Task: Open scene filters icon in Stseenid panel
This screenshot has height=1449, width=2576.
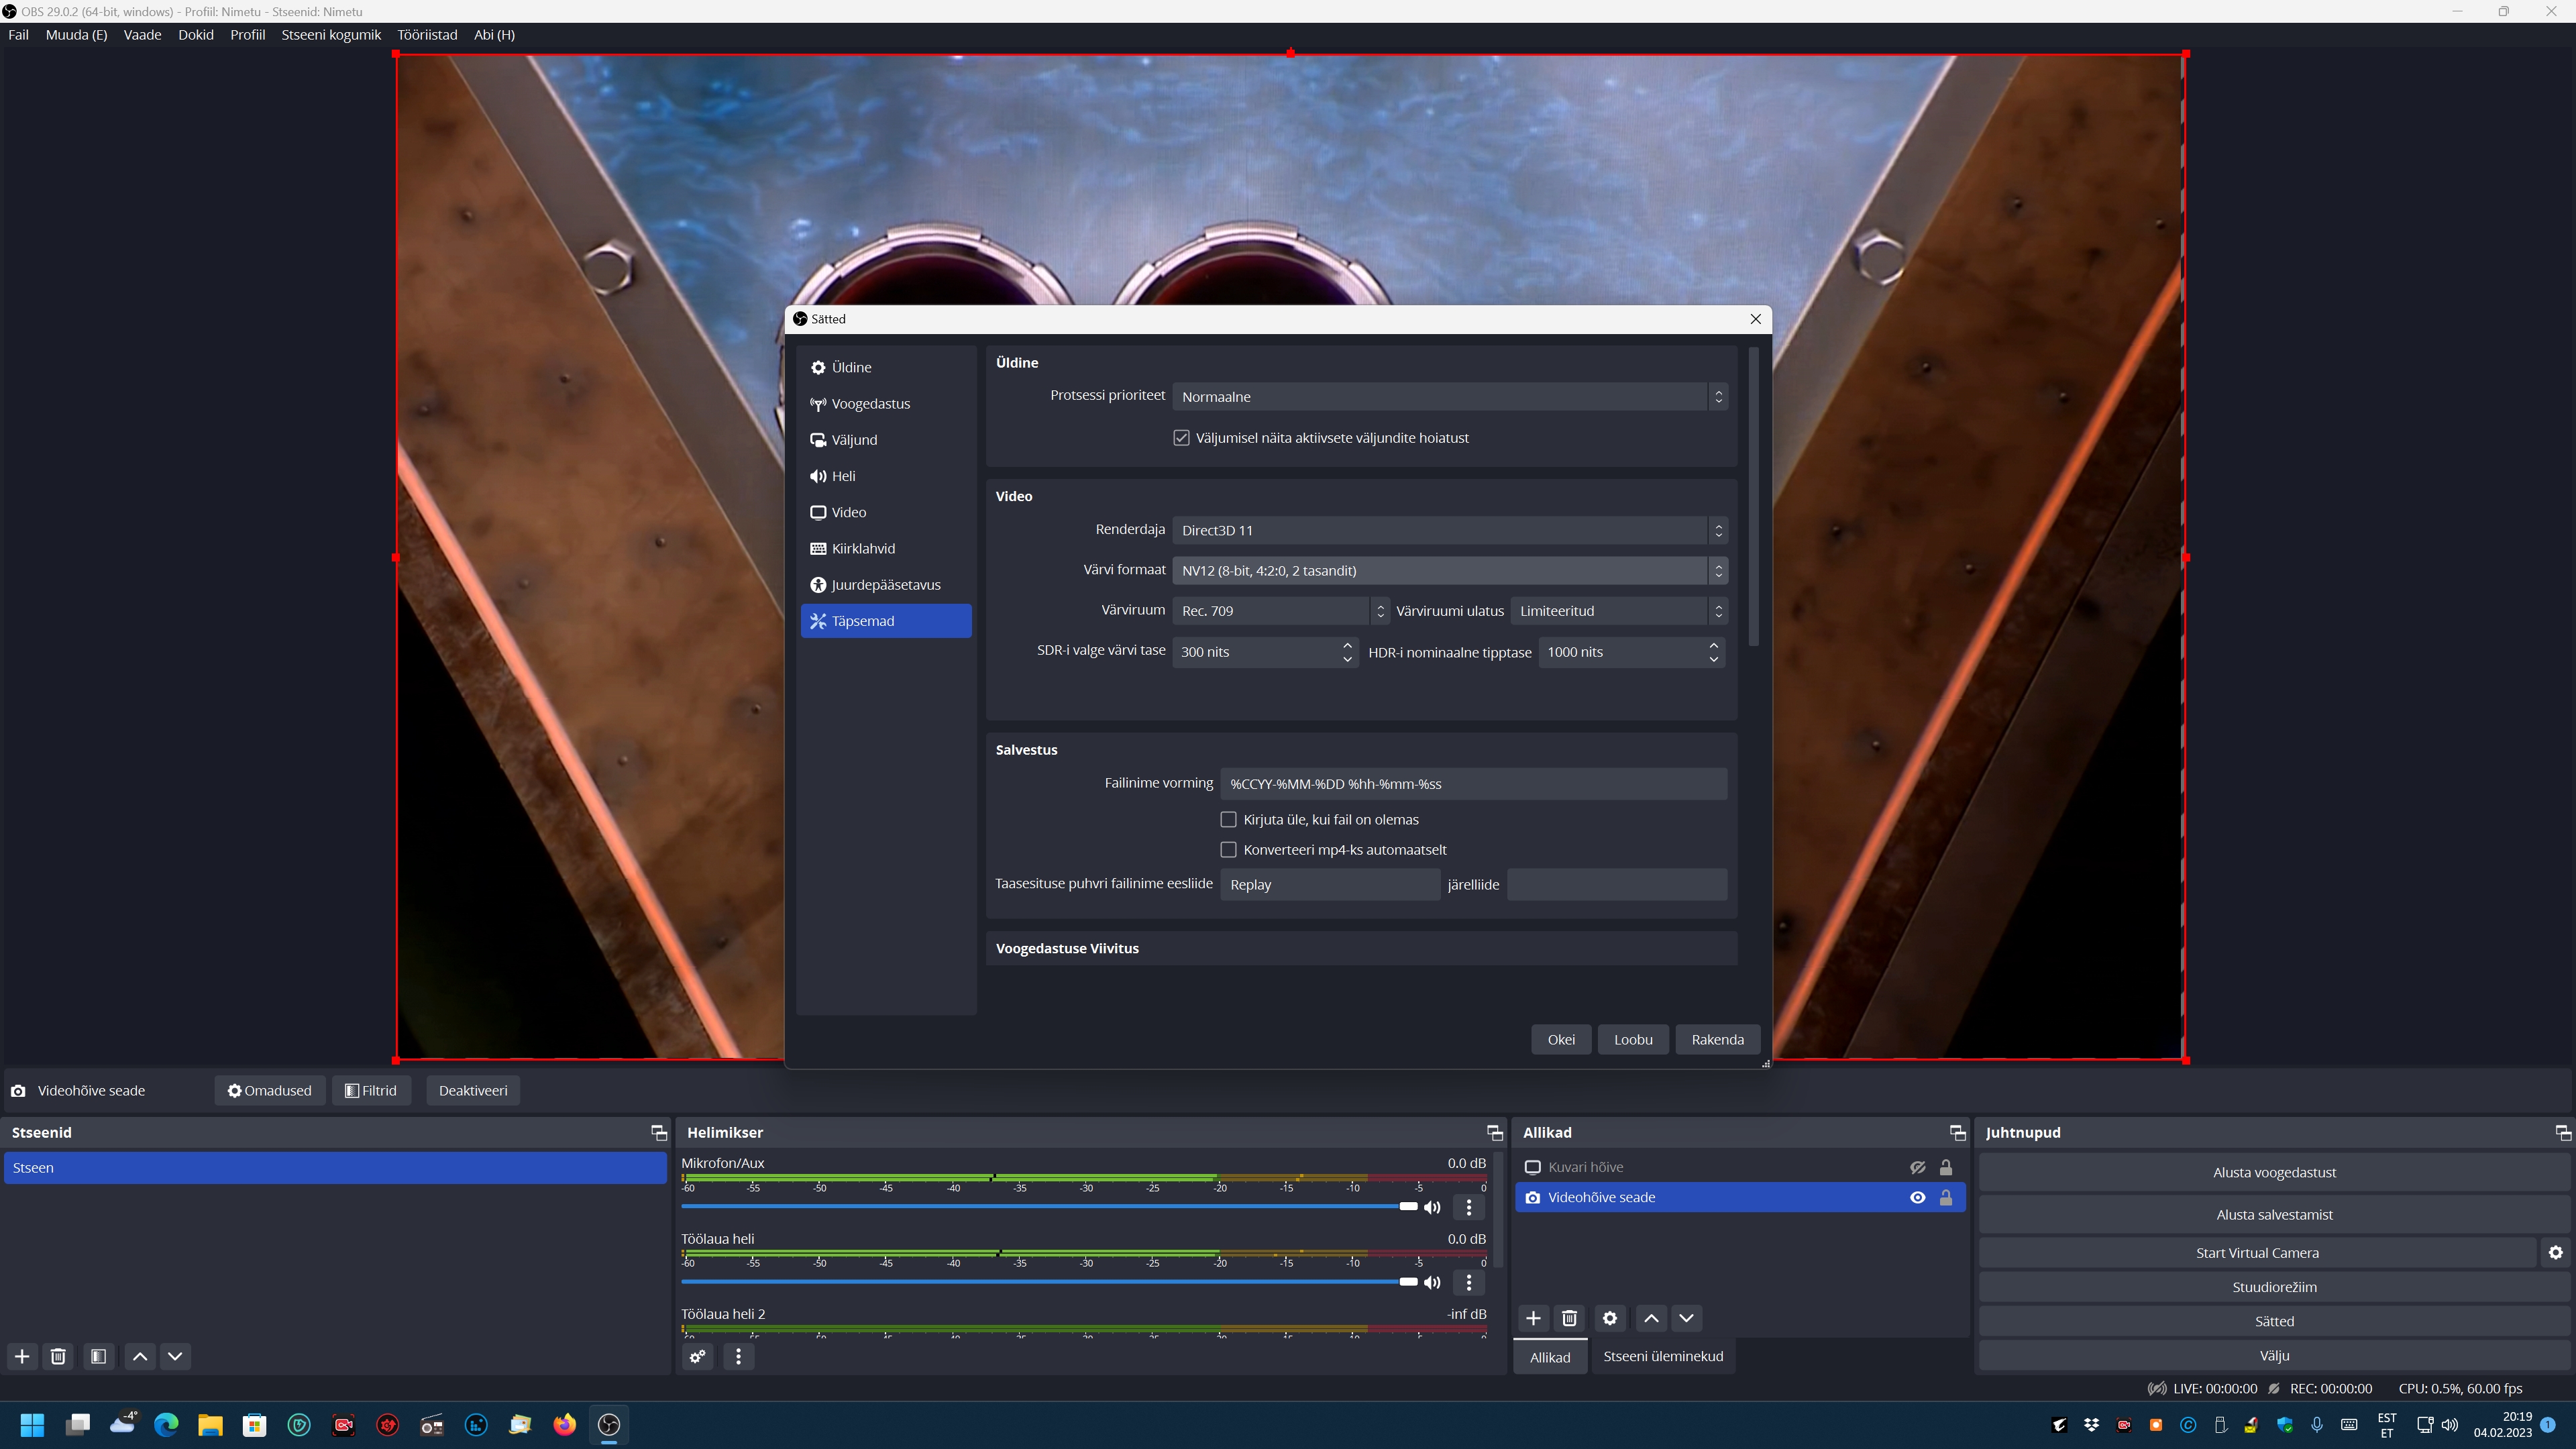Action: coord(98,1356)
